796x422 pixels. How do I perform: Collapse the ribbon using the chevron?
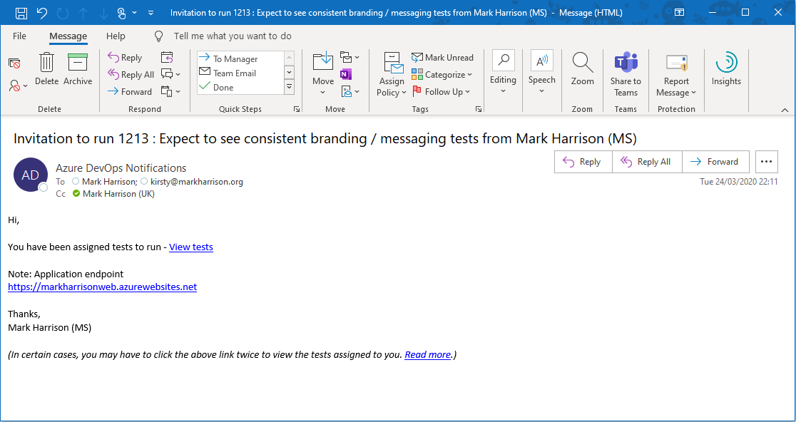click(x=785, y=110)
